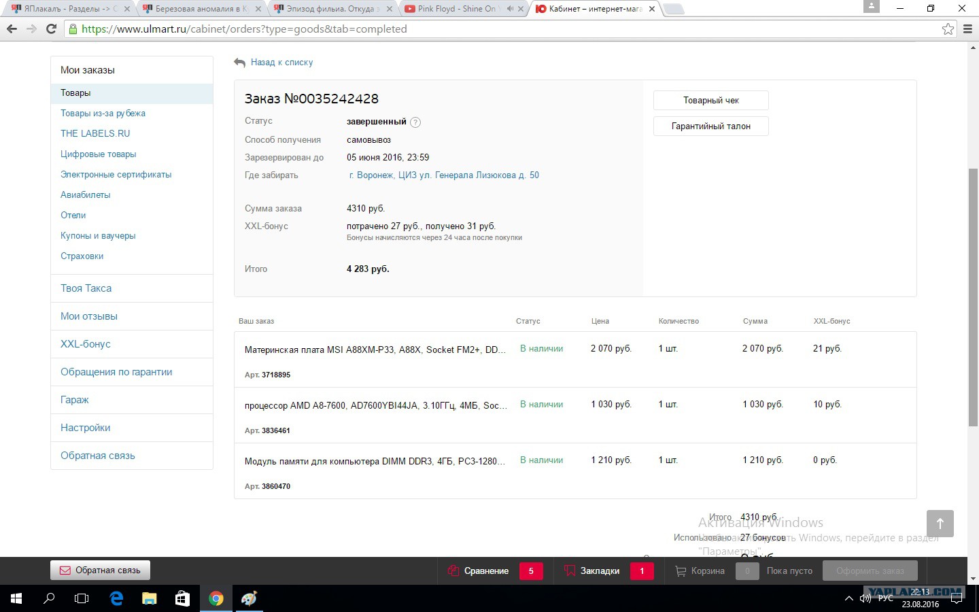Mute the Pink Floyd tab audio icon

pos(509,9)
